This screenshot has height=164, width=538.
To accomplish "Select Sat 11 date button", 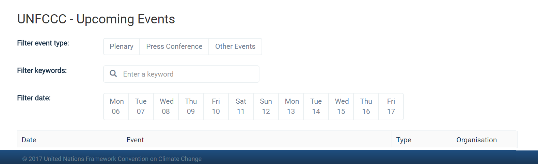I will pyautogui.click(x=241, y=106).
